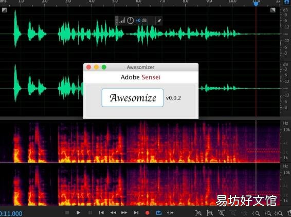Click the 10k label on upper spectrogram scale
The width and height of the screenshot is (291, 217).
(287, 130)
